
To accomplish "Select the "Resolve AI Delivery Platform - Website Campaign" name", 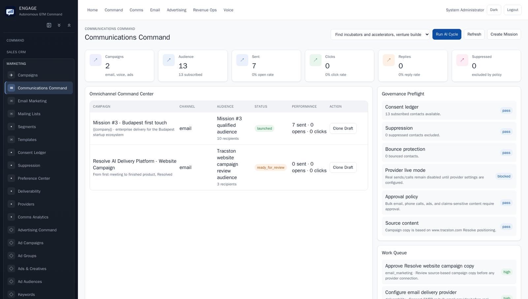I will point(135,164).
